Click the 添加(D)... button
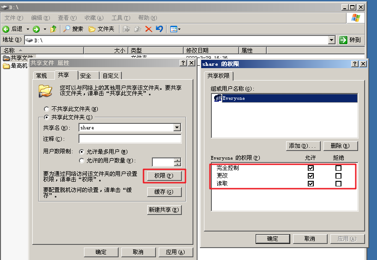The width and height of the screenshot is (377, 260). [x=303, y=146]
